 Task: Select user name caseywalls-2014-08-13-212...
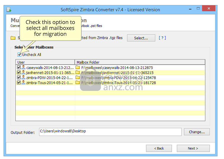[50, 68]
